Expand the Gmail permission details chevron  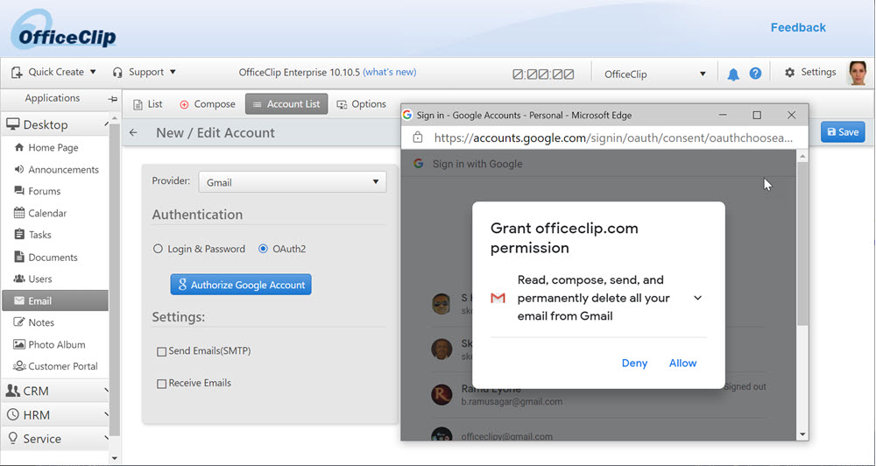point(698,298)
